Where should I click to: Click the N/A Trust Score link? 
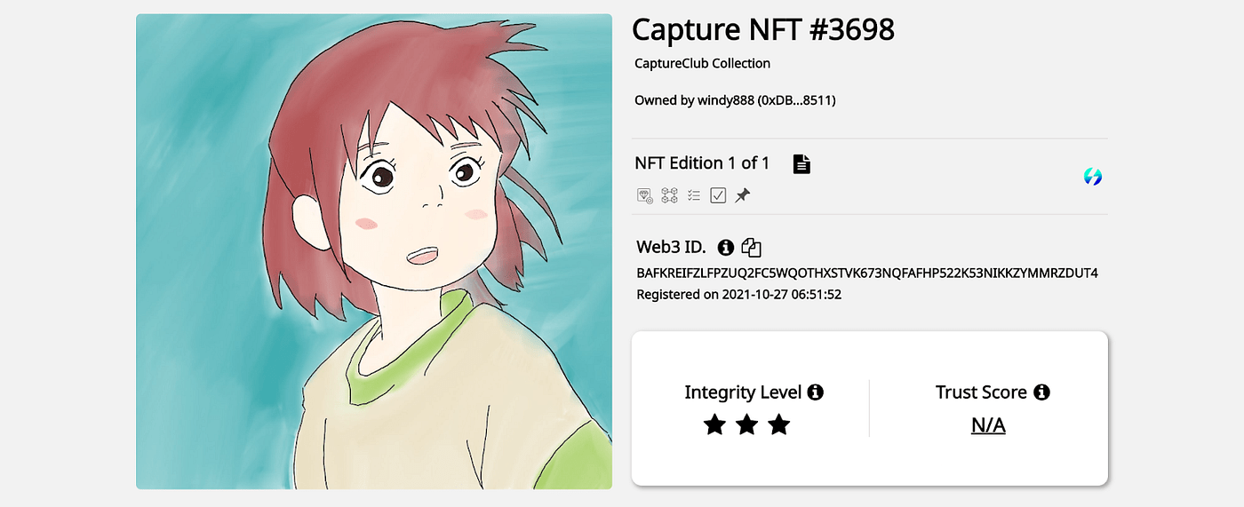(x=988, y=425)
